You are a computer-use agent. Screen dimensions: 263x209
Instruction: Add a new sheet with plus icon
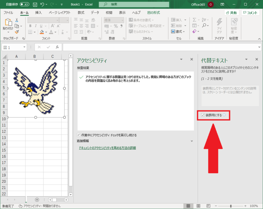(37, 199)
